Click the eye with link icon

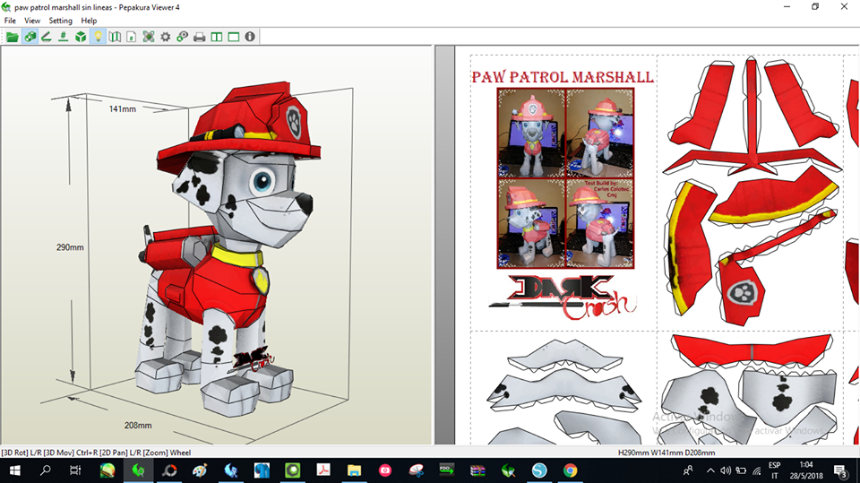(182, 37)
